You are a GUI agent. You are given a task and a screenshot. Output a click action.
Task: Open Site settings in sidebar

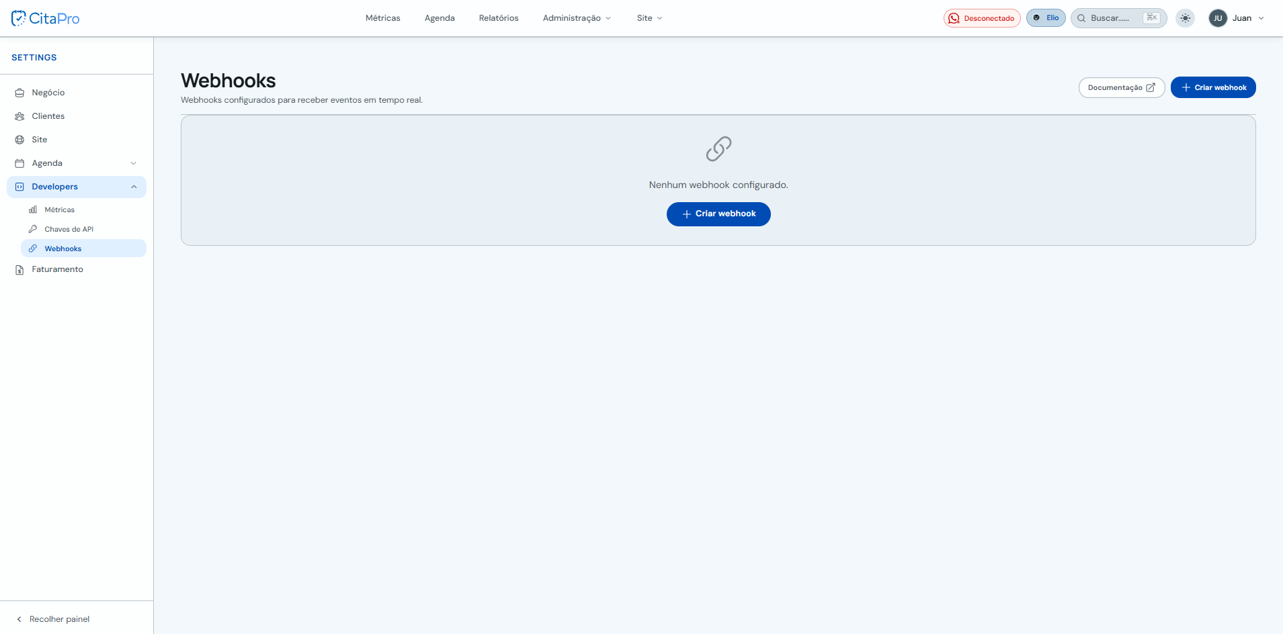(x=77, y=140)
